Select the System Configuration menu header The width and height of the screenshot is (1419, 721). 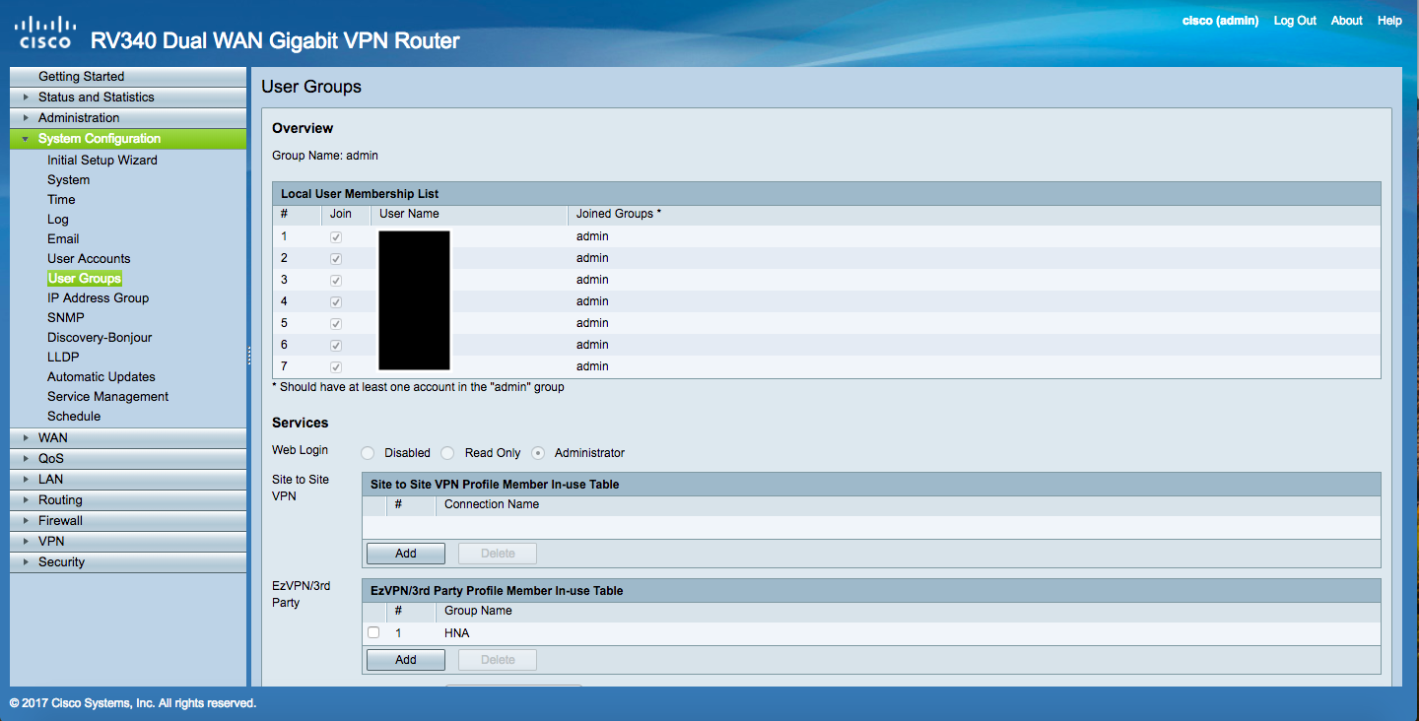[128, 139]
